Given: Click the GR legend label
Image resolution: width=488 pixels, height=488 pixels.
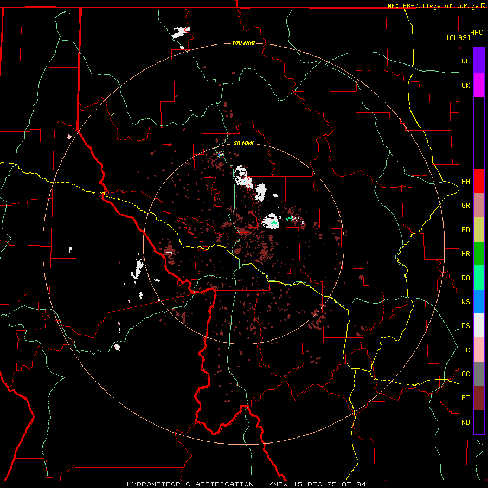Looking at the screenshot, I should tap(465, 206).
